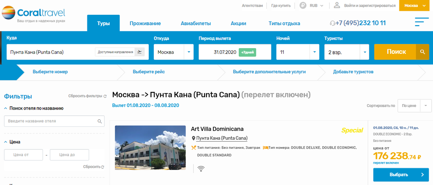Screen dimensions: 433x185
Task: Click the Пунта Кана location link
Action: (222, 138)
